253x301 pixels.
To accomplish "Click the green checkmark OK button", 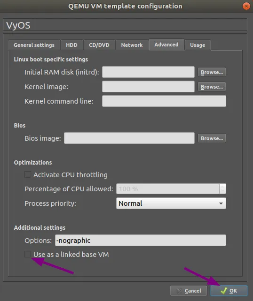I will click(x=229, y=291).
